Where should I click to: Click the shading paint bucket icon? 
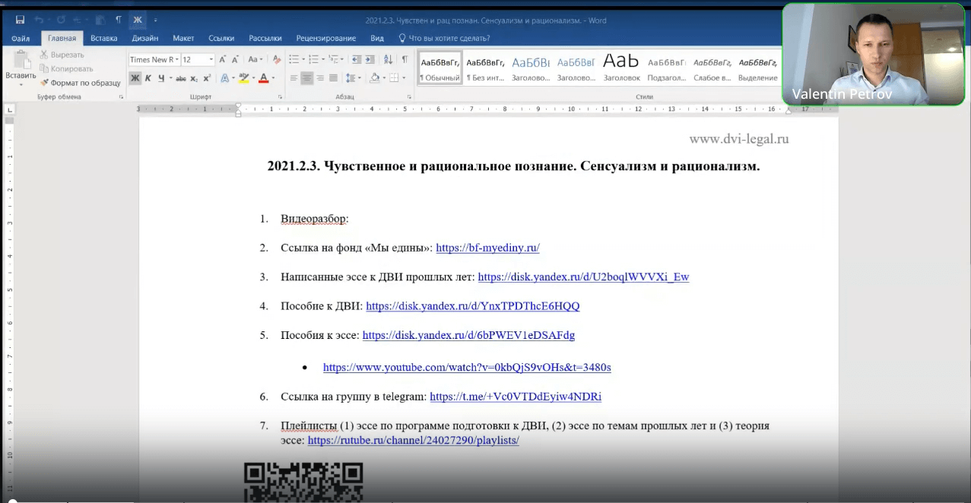point(374,78)
